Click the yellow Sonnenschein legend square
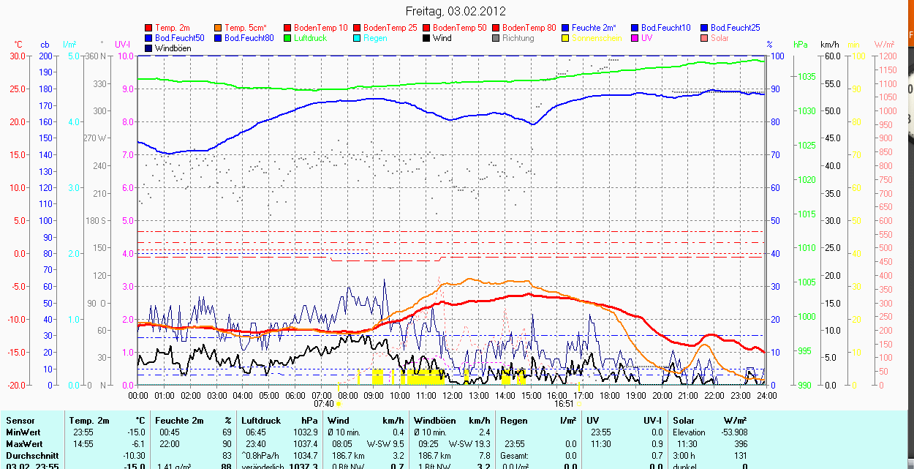 pos(566,38)
